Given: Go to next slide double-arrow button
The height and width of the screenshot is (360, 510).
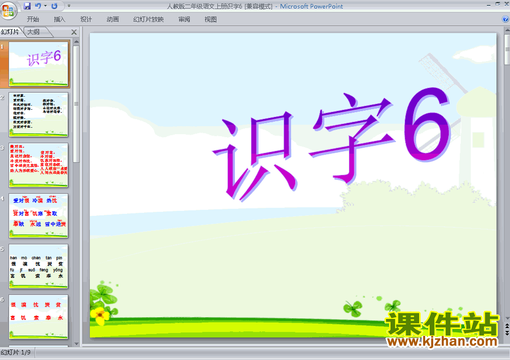Looking at the screenshot, I should pyautogui.click(x=507, y=333).
